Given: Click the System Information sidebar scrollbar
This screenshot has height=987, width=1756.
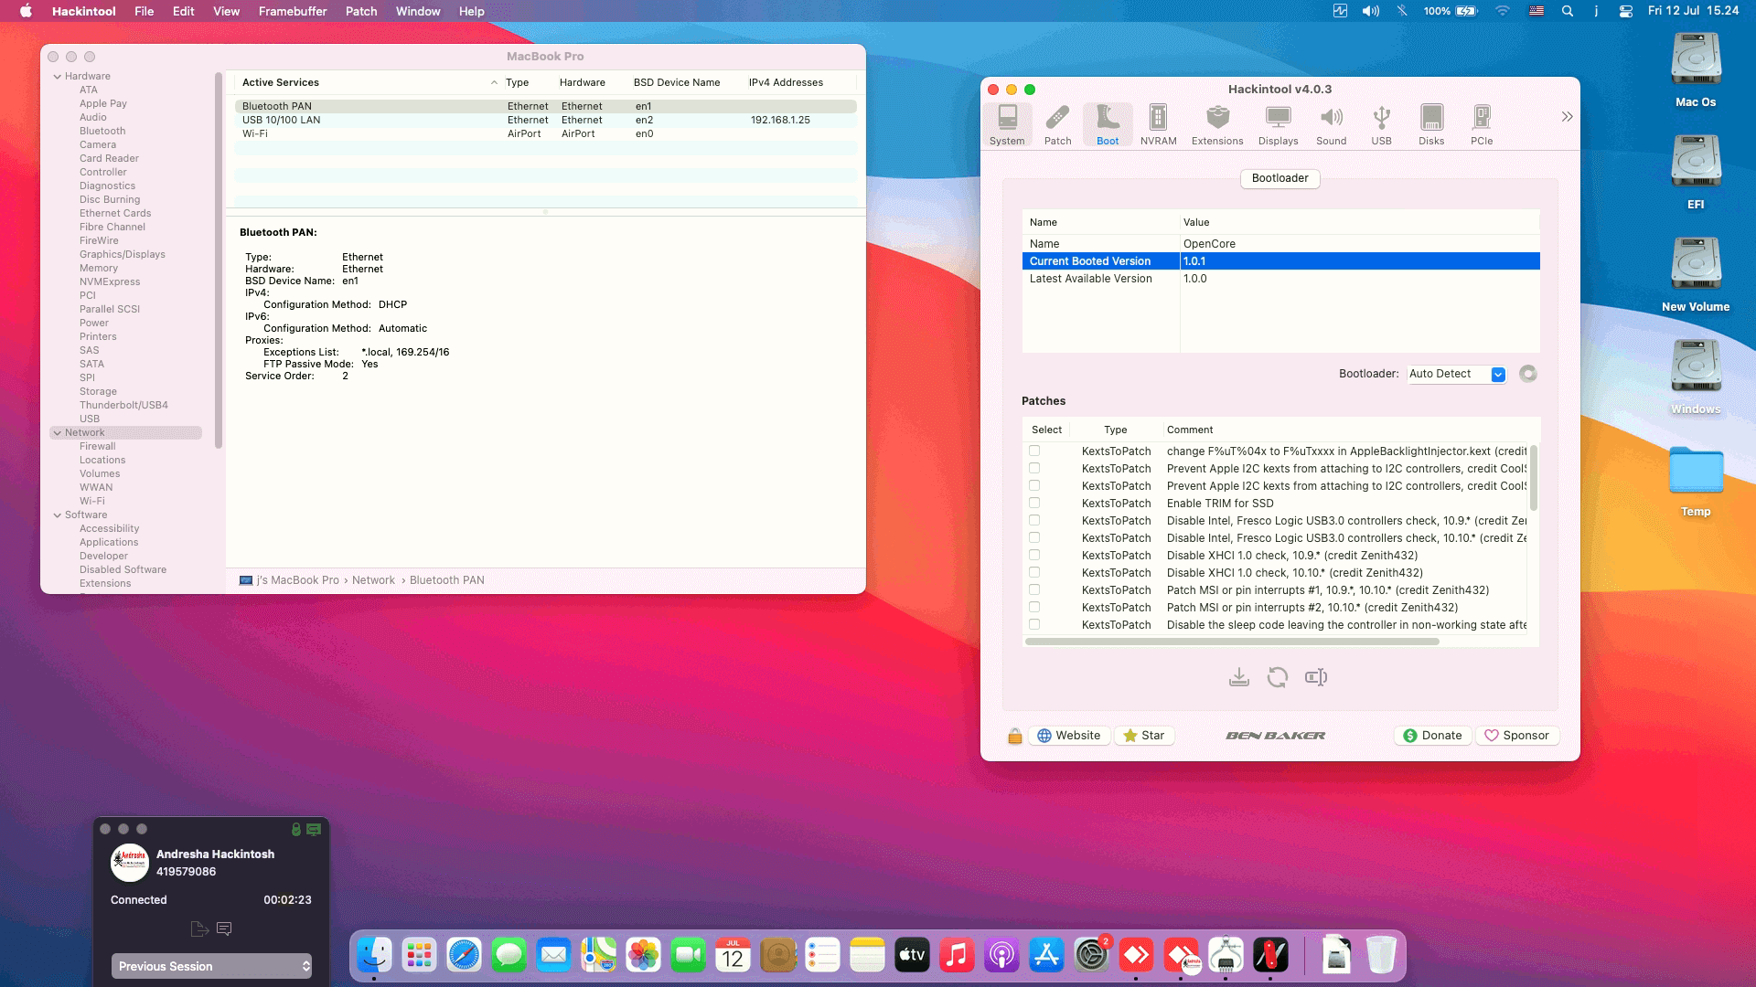Looking at the screenshot, I should point(219,260).
